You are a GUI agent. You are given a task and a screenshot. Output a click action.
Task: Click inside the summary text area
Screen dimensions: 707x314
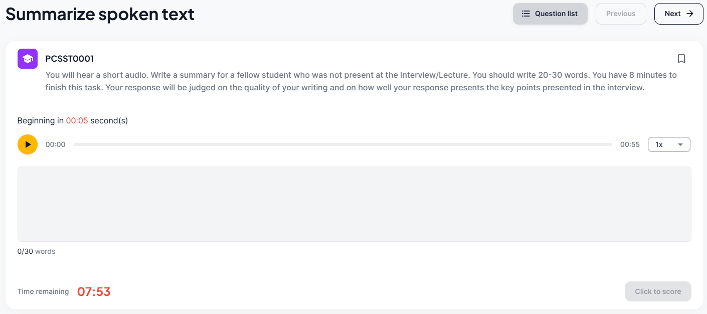pyautogui.click(x=354, y=204)
